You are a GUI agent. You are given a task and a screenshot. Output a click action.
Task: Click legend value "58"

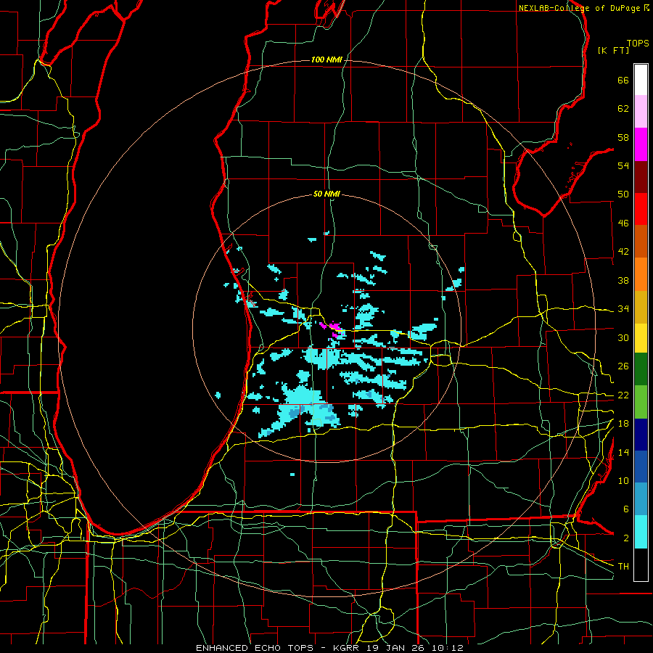click(623, 137)
